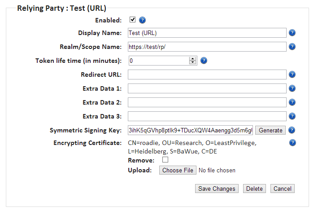
Task: Click help icon for Encrypting Certificate
Action: point(292,143)
